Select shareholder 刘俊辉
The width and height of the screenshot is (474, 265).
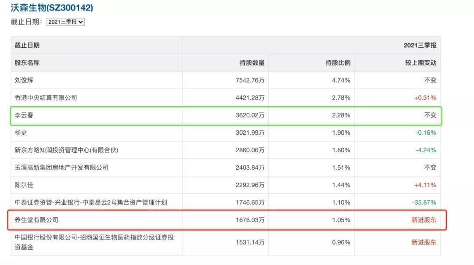pos(24,80)
